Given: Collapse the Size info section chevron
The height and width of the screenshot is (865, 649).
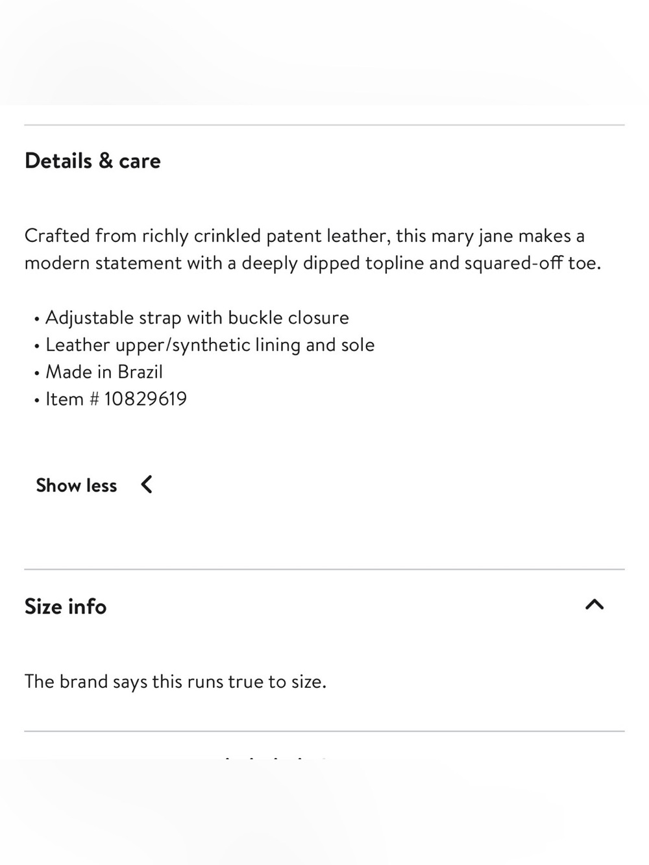Looking at the screenshot, I should pyautogui.click(x=594, y=605).
